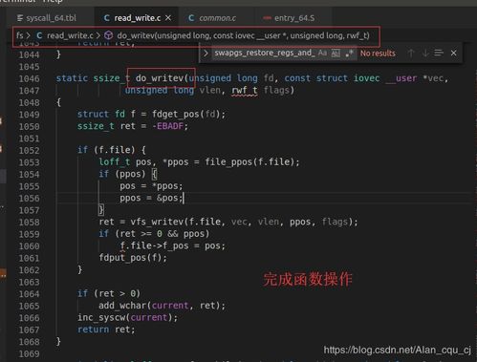Toggle Find in Selection icon
The width and height of the screenshot is (477, 362).
coord(439,53)
